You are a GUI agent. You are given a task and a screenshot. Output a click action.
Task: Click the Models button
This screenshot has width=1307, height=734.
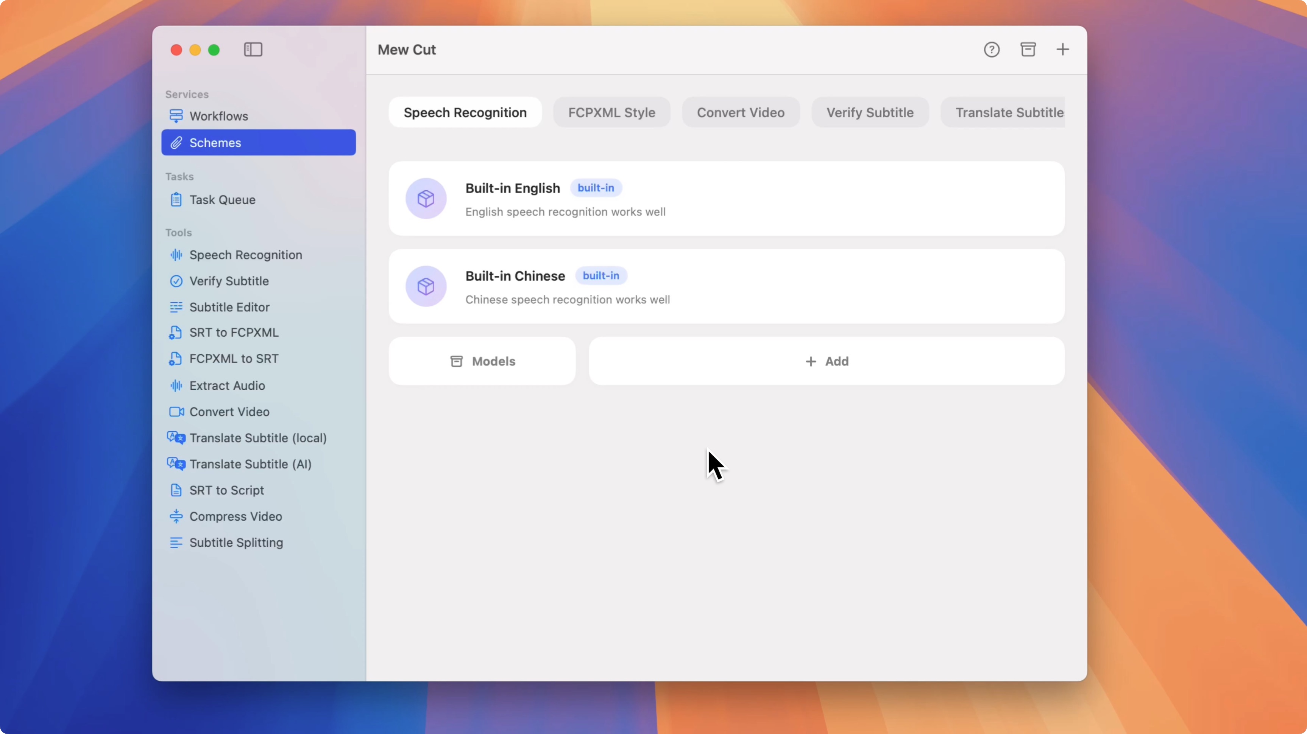482,361
